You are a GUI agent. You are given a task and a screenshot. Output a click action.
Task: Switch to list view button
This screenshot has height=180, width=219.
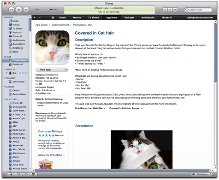click(165, 10)
